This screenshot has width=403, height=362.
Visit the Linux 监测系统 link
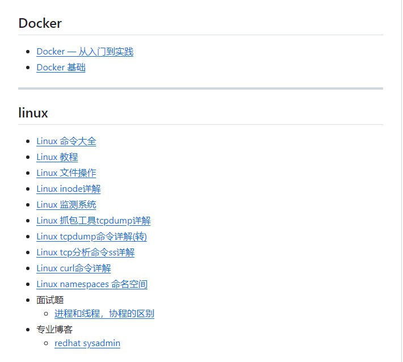pyautogui.click(x=66, y=205)
